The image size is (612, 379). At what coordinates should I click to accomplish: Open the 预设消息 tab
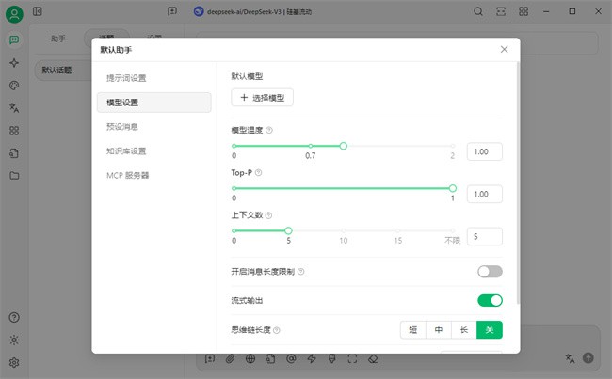(153, 127)
